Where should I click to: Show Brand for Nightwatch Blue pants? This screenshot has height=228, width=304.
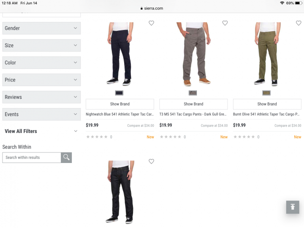point(120,104)
